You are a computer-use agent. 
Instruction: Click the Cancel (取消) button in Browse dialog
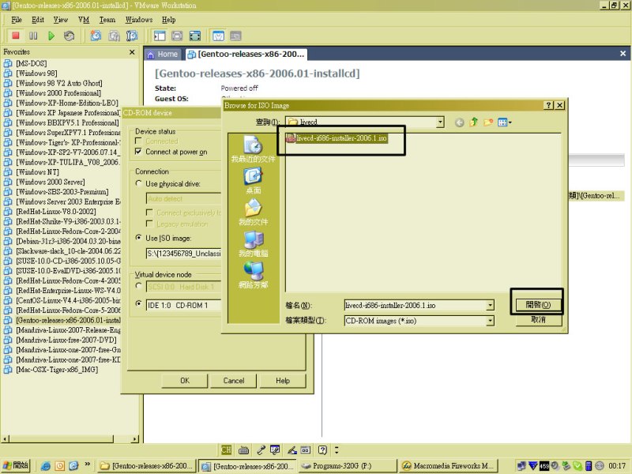point(538,320)
